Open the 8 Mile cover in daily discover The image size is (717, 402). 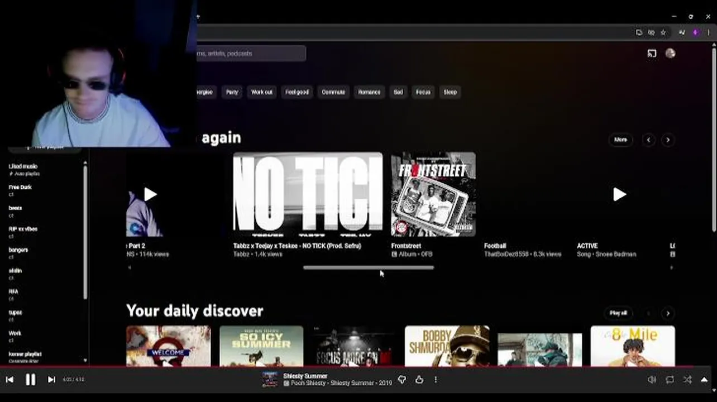[633, 346]
